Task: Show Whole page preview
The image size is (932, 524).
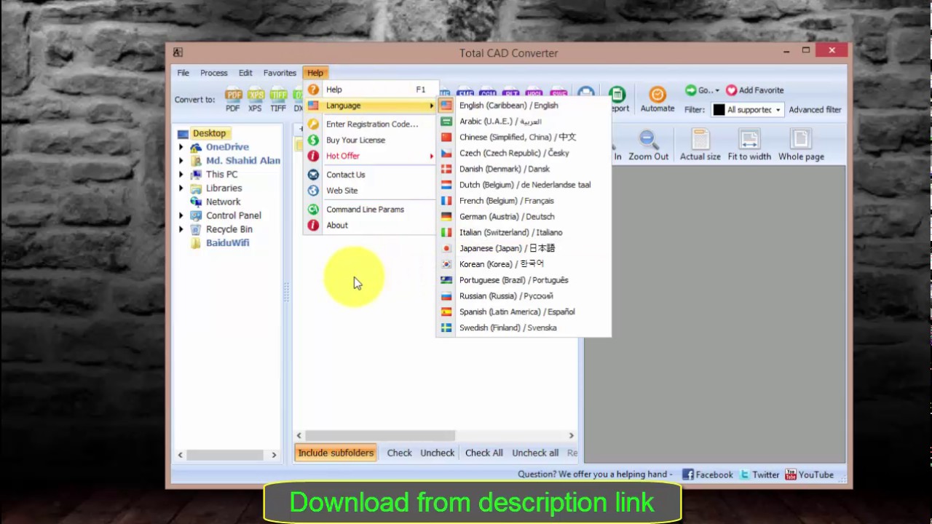Action: click(801, 146)
